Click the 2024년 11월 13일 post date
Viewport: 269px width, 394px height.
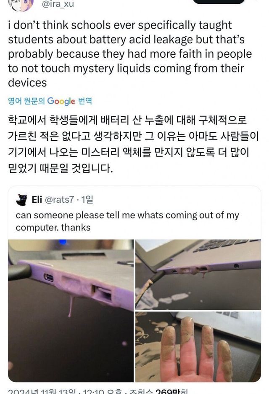point(42,391)
